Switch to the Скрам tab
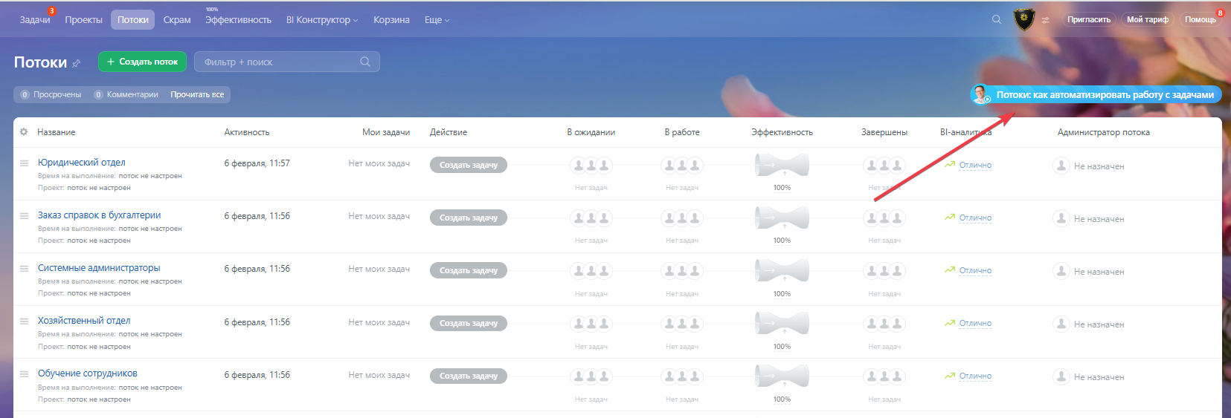This screenshot has height=418, width=1231. (177, 20)
